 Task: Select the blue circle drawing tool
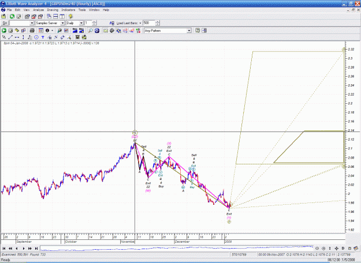[x=36, y=37]
